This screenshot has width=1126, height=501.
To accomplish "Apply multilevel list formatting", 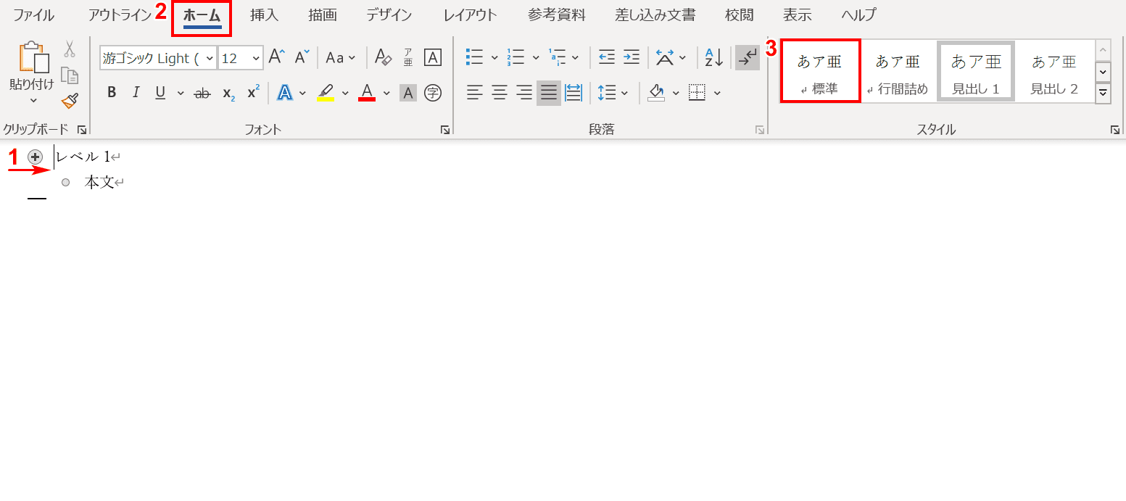I will [x=558, y=57].
